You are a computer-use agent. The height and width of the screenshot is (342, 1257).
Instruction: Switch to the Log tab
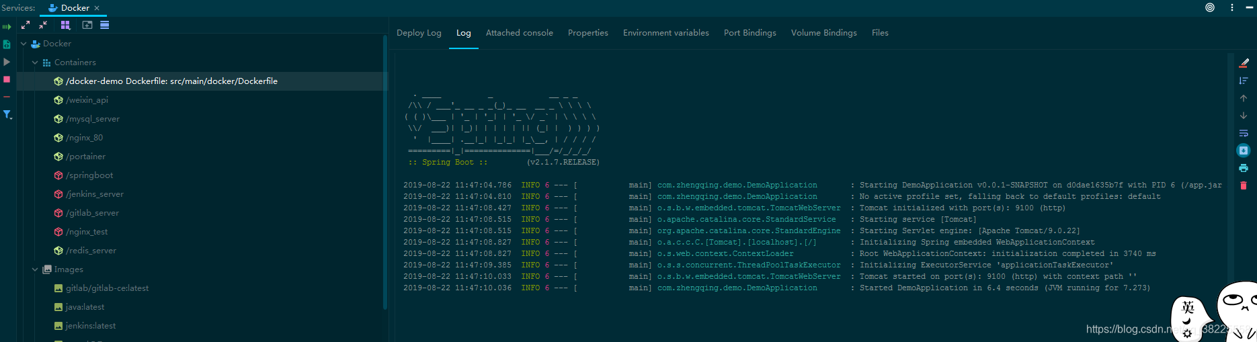coord(464,33)
